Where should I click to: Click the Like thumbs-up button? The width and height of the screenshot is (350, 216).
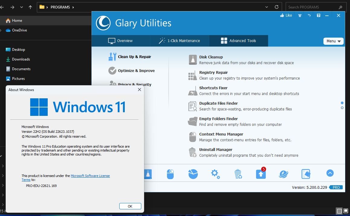tap(286, 15)
